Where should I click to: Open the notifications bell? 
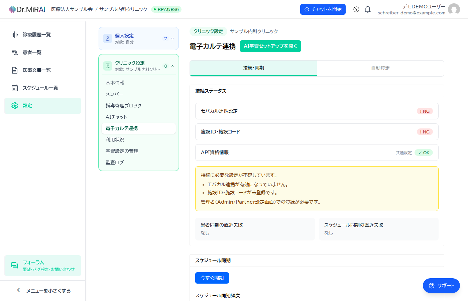pos(368,9)
